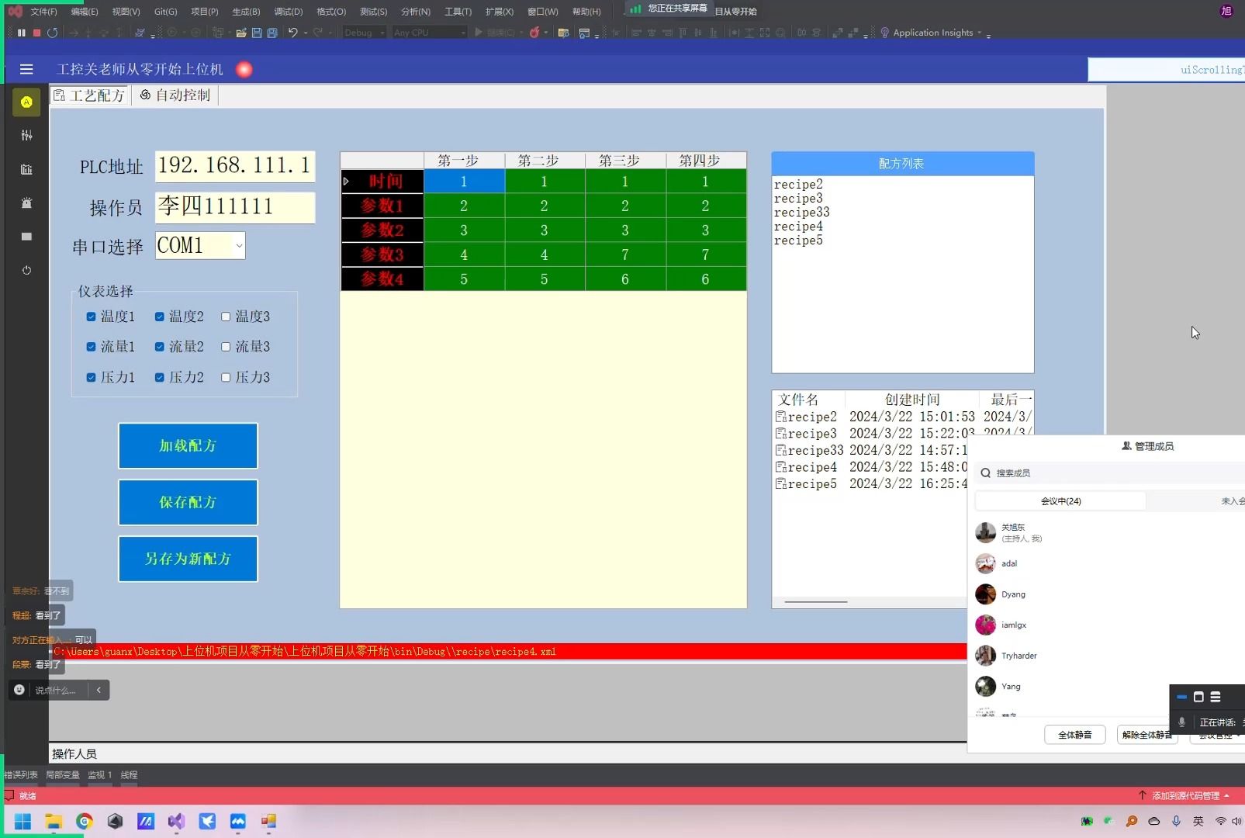Select the 会议中(24) members tab
The width and height of the screenshot is (1245, 838).
[x=1060, y=501]
